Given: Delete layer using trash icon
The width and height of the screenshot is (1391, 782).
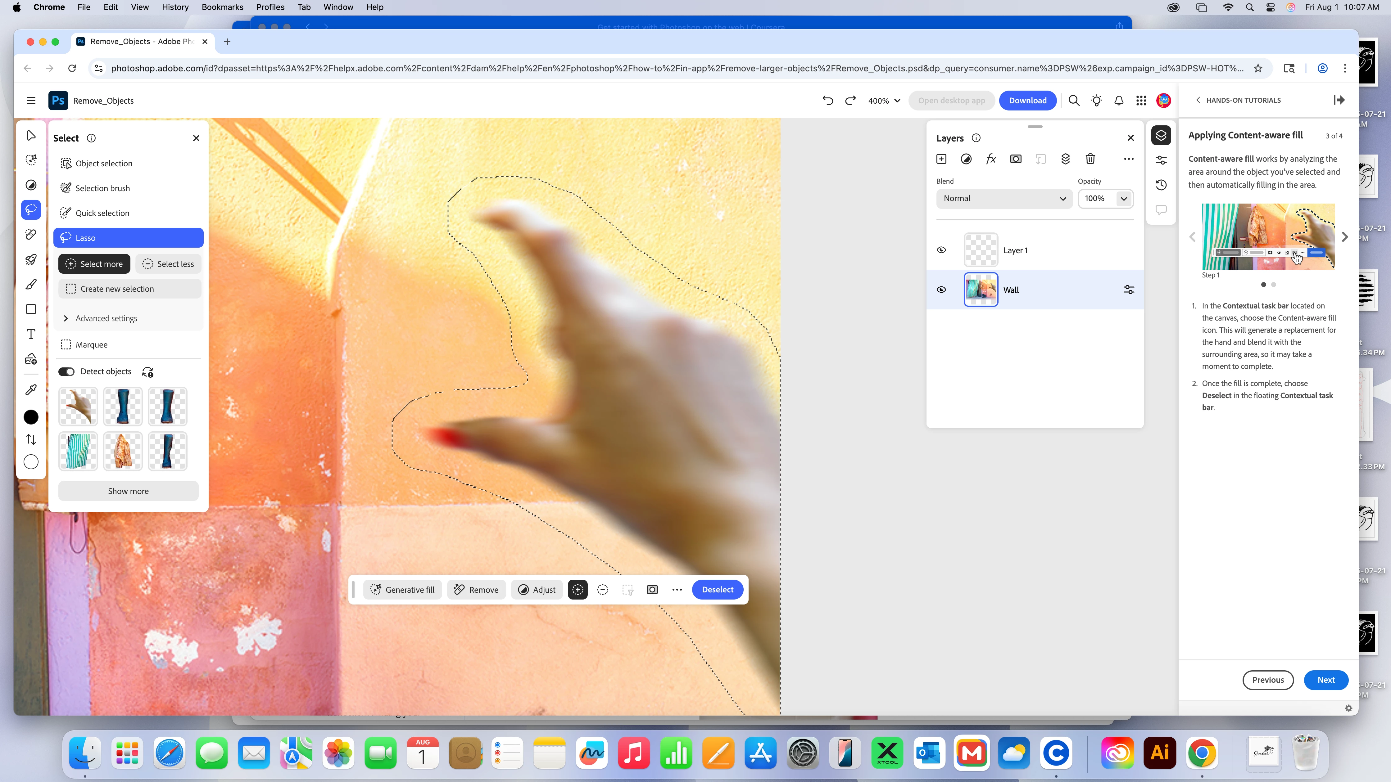Looking at the screenshot, I should point(1090,159).
